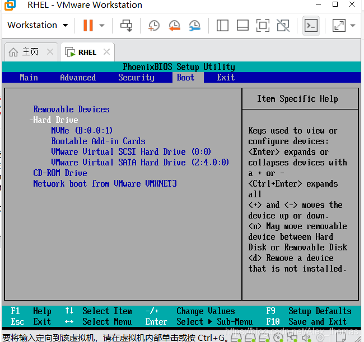Toggle the Unity mode icon
This screenshot has height=342, width=364.
[x=283, y=25]
